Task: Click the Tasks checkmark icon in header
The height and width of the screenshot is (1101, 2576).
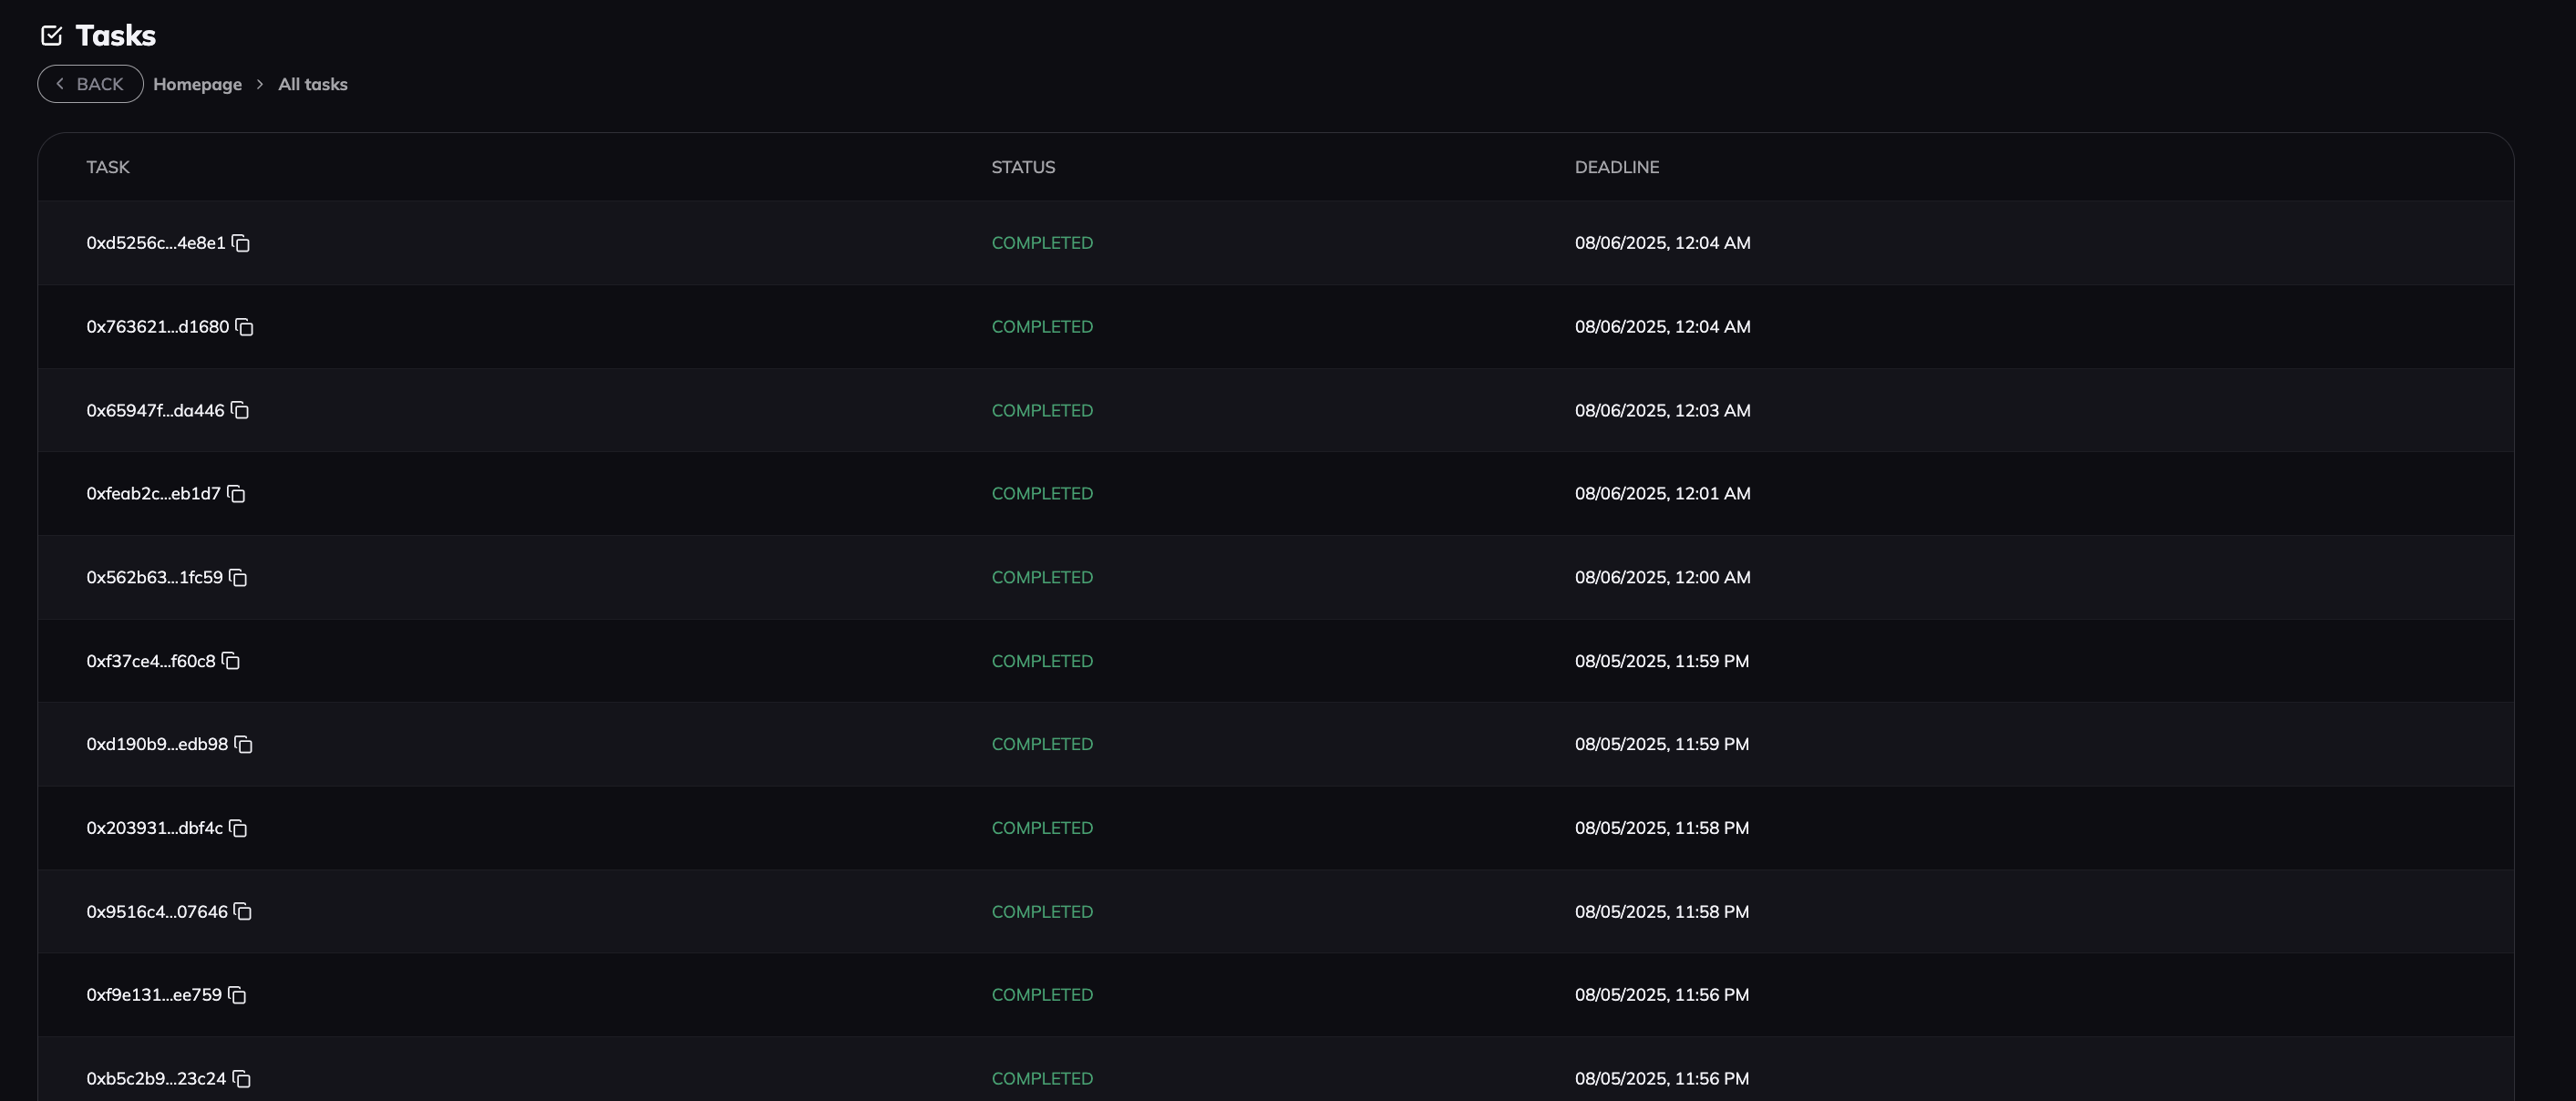Action: point(52,33)
